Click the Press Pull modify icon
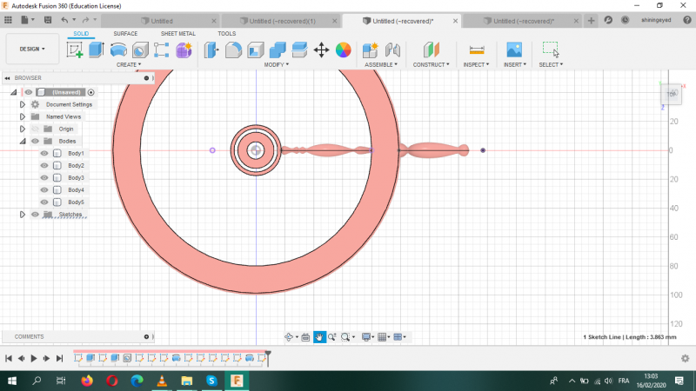 coord(211,50)
